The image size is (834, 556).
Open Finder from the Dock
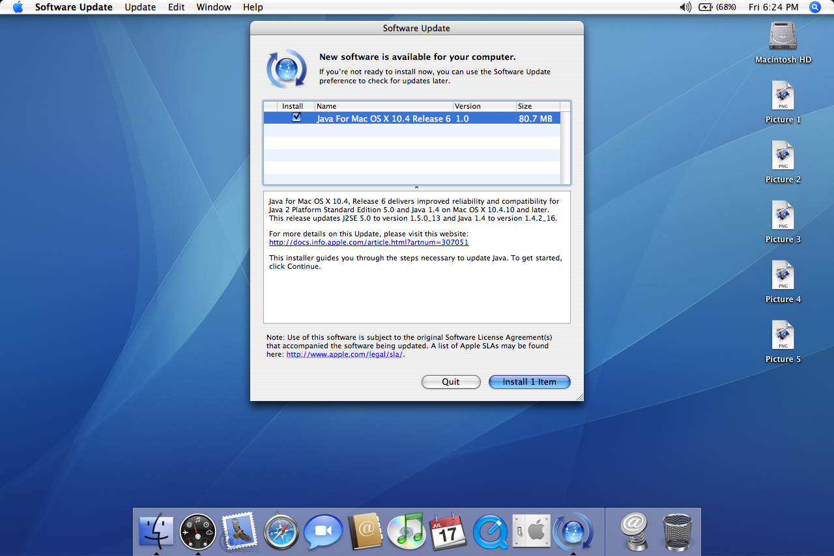[156, 531]
